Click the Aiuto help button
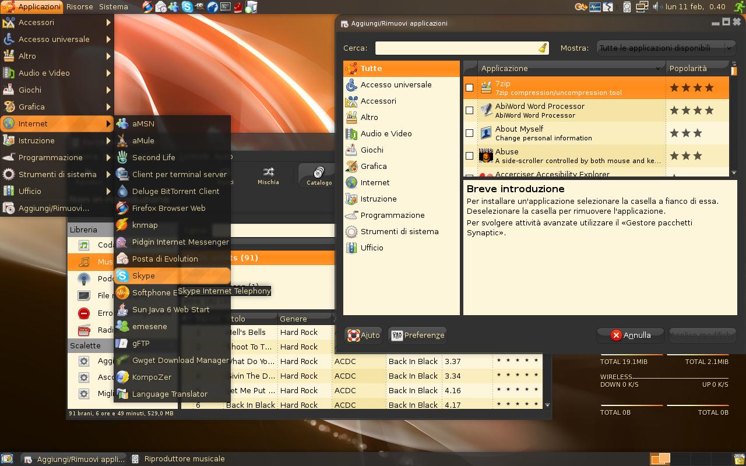The height and width of the screenshot is (466, 746). tap(364, 335)
